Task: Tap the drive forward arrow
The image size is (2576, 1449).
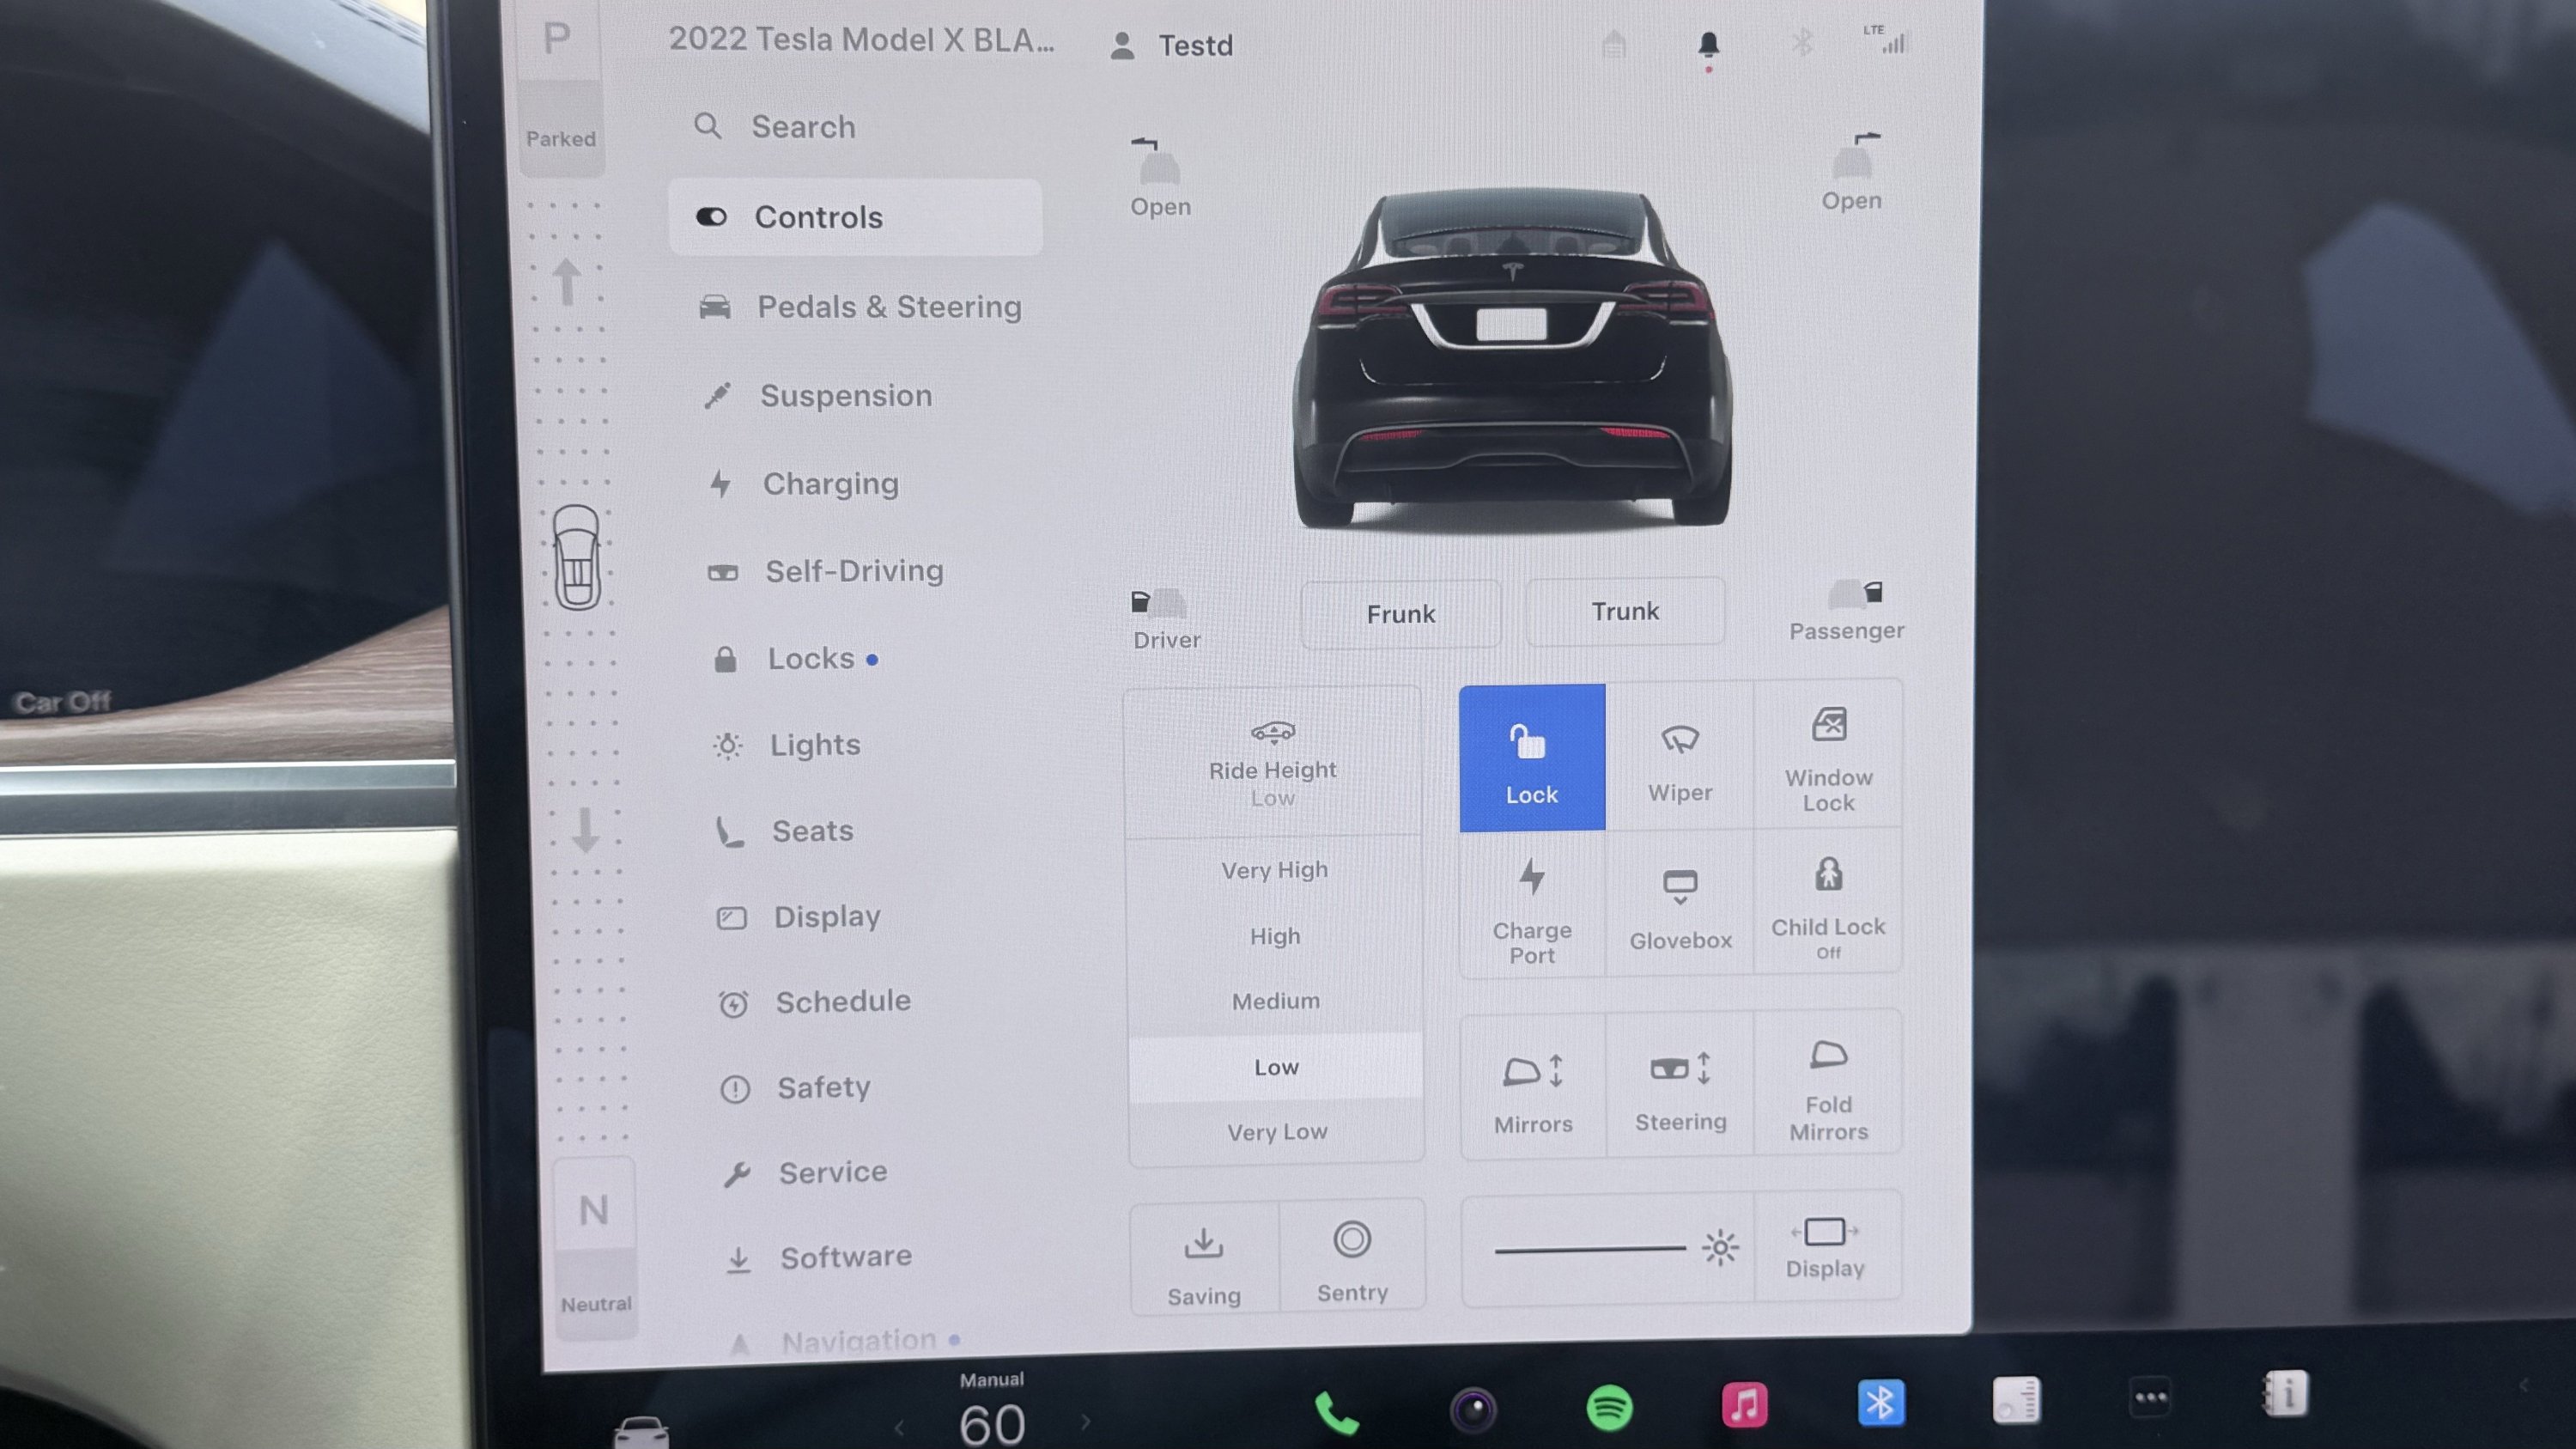Action: point(567,282)
